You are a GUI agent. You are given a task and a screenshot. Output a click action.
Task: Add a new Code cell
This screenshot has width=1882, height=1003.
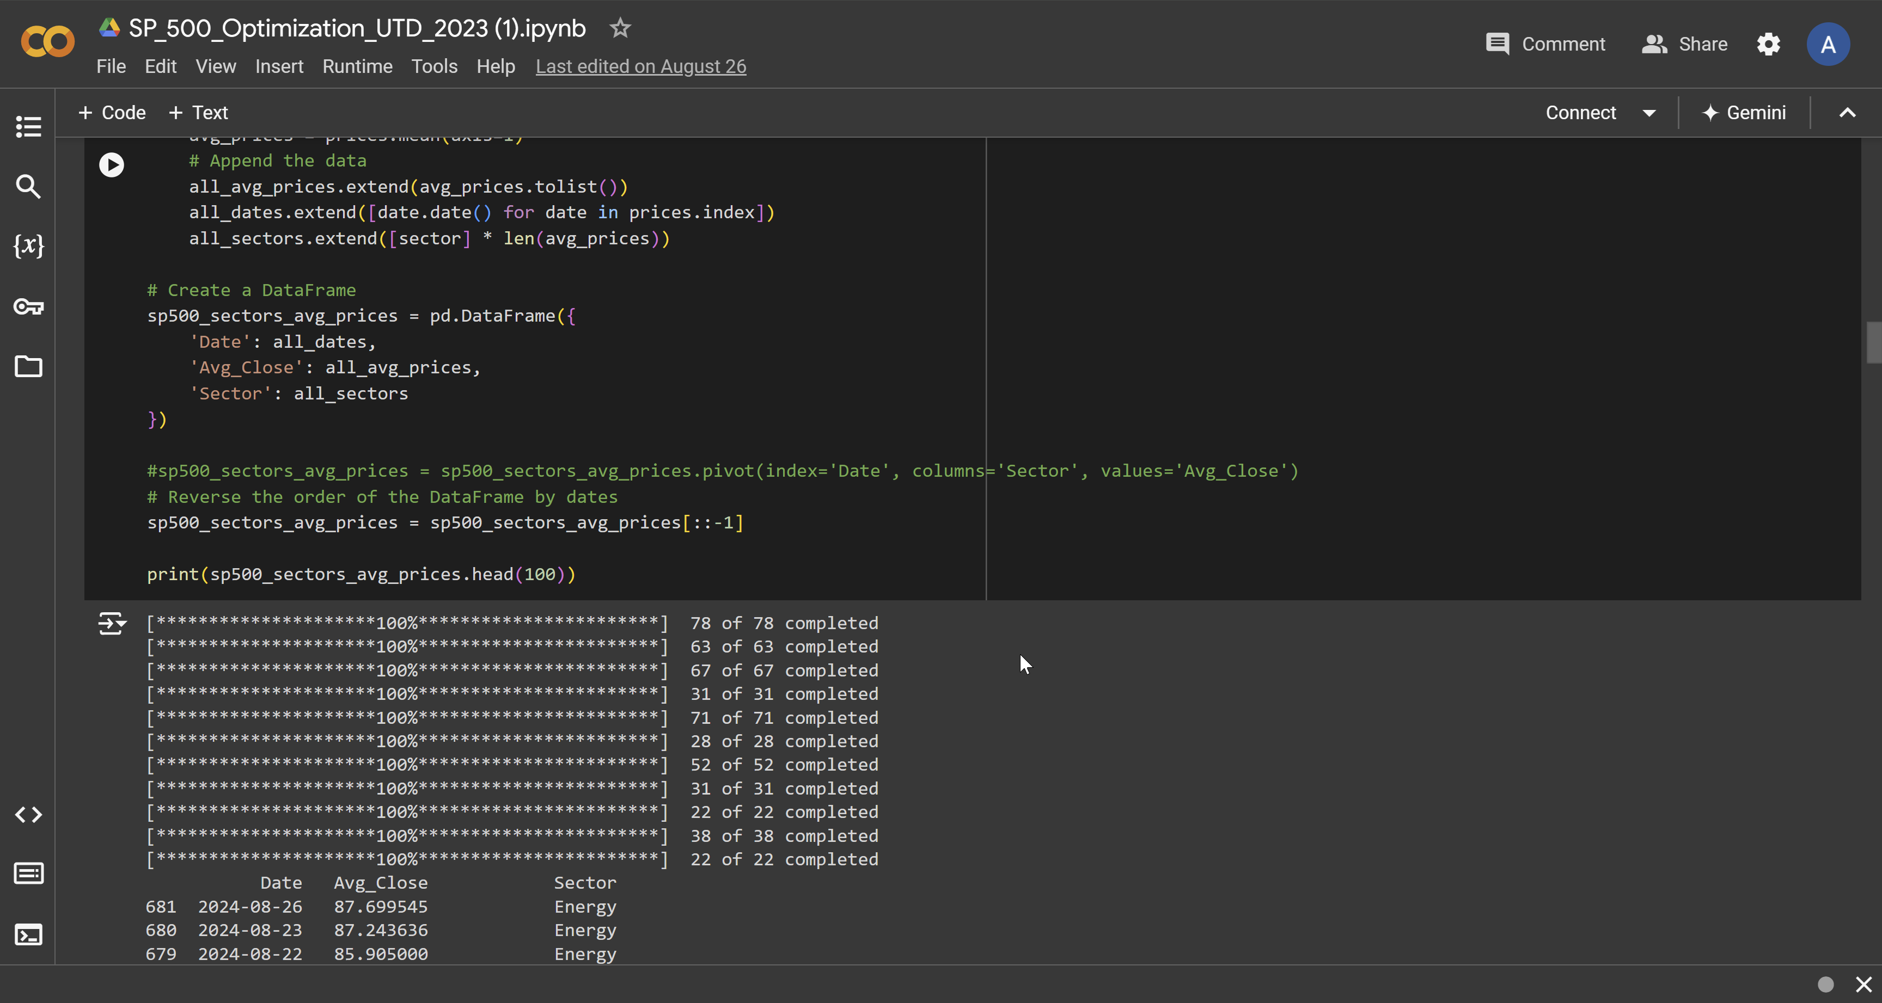pos(112,113)
